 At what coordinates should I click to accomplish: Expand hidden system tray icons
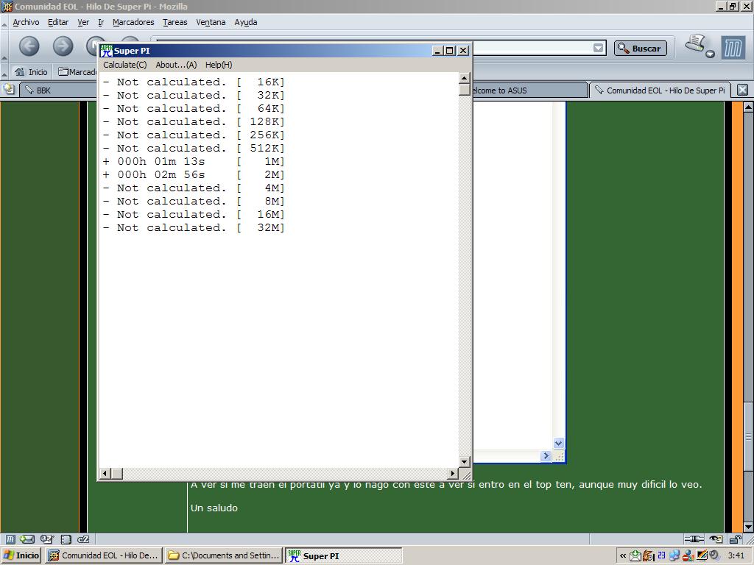[x=623, y=556]
